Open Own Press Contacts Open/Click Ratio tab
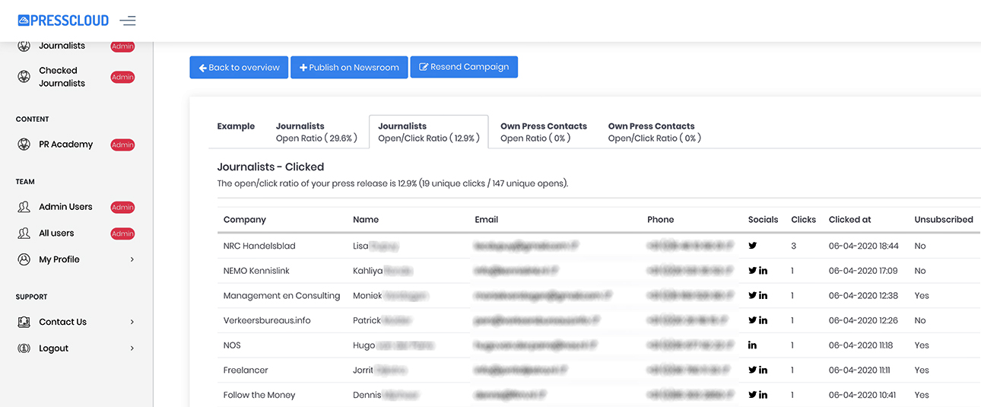The width and height of the screenshot is (981, 407). [654, 132]
